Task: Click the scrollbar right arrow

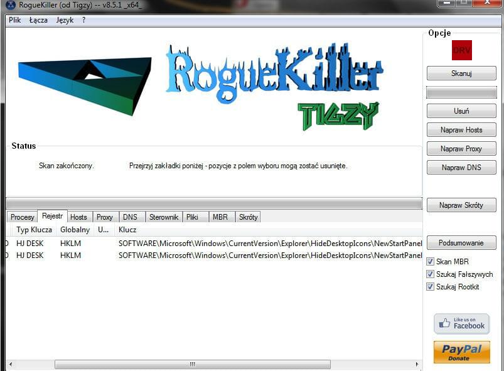Action: point(417,364)
